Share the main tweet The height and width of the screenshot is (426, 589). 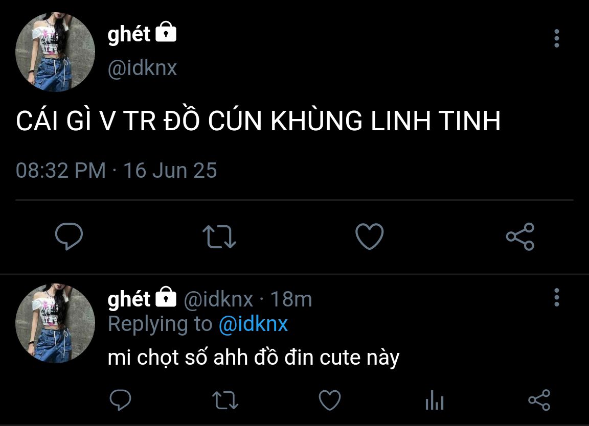coord(520,236)
